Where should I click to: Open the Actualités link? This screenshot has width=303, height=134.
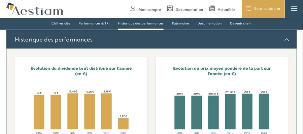tap(227, 10)
